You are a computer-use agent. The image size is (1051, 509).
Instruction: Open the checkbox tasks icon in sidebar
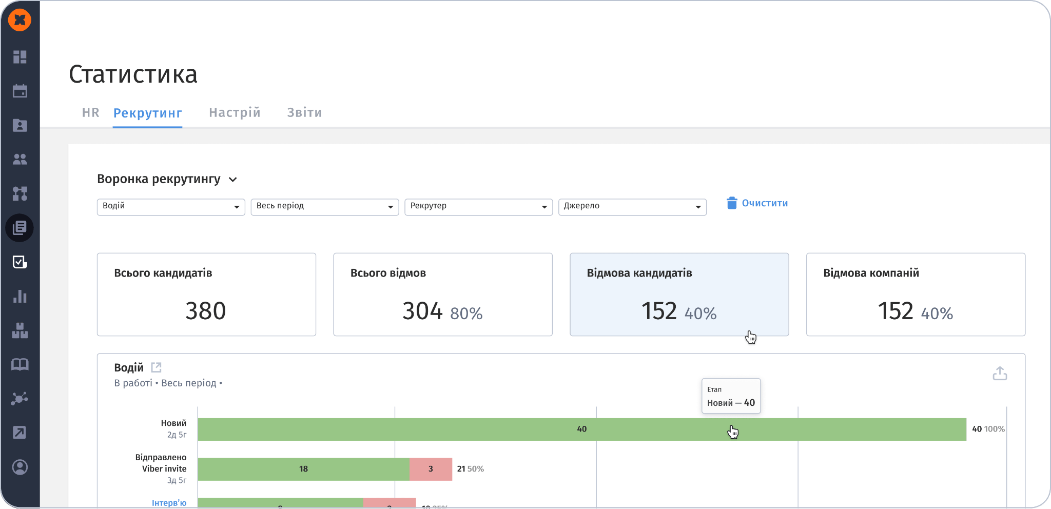pos(20,262)
